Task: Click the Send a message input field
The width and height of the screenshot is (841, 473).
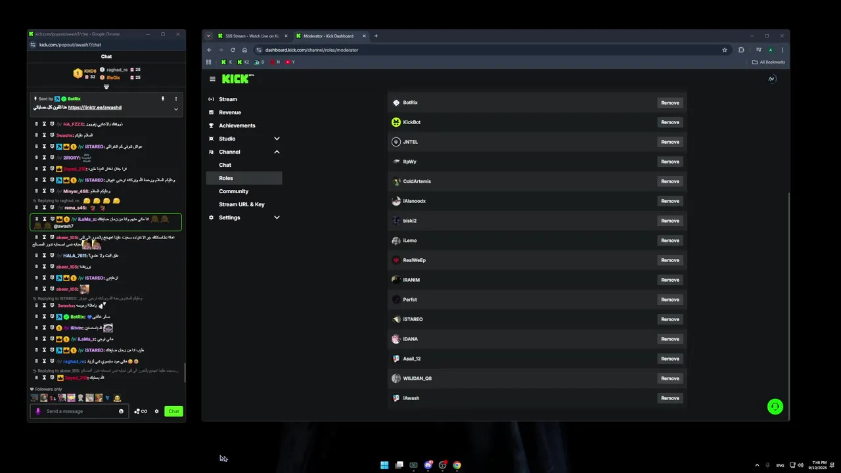Action: (x=80, y=411)
